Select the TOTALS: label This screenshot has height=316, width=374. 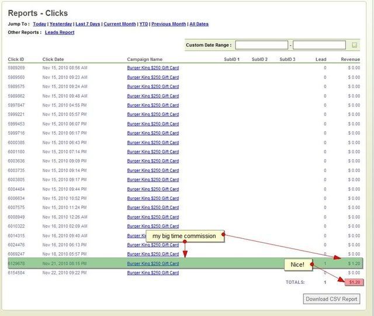[295, 282]
